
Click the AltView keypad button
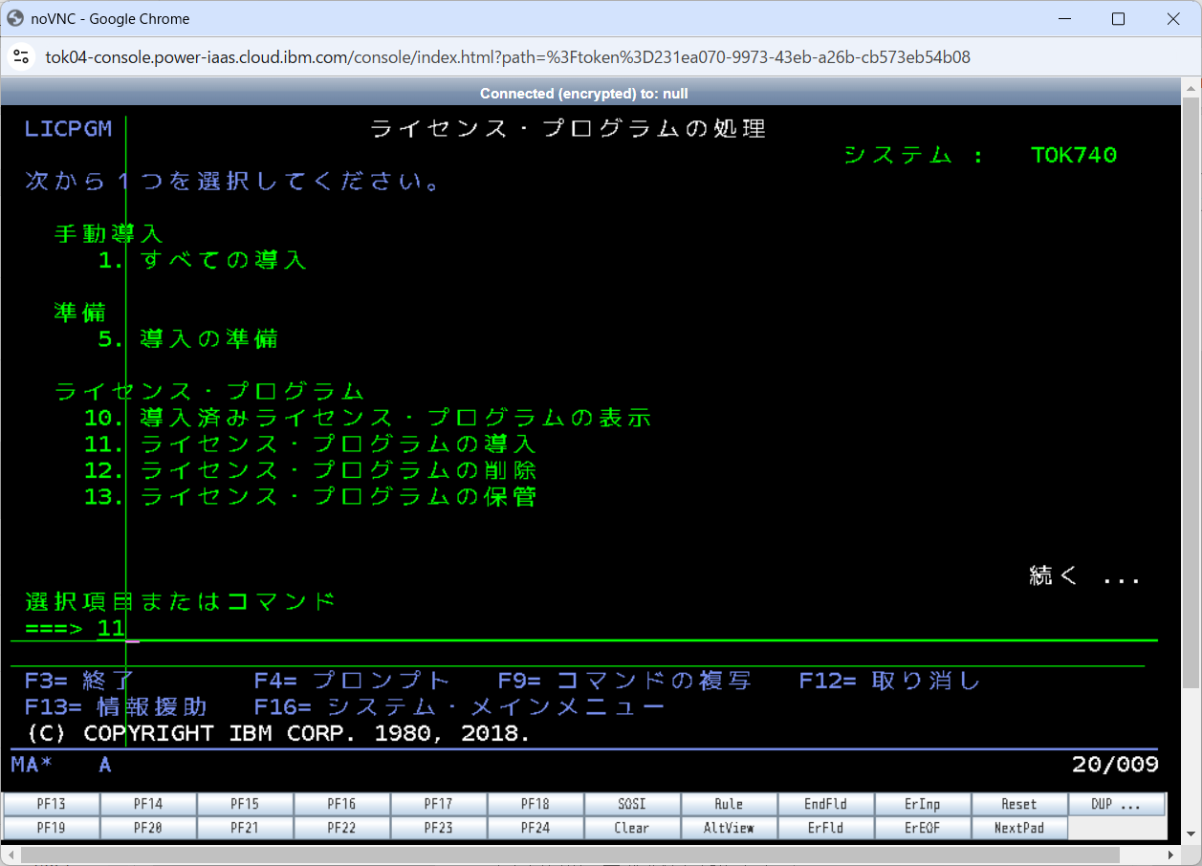click(x=729, y=828)
